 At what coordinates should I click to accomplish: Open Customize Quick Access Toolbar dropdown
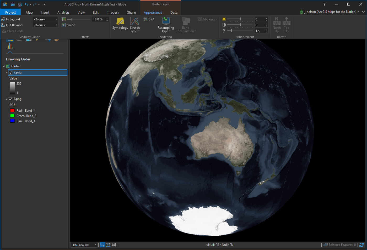[x=44, y=4]
